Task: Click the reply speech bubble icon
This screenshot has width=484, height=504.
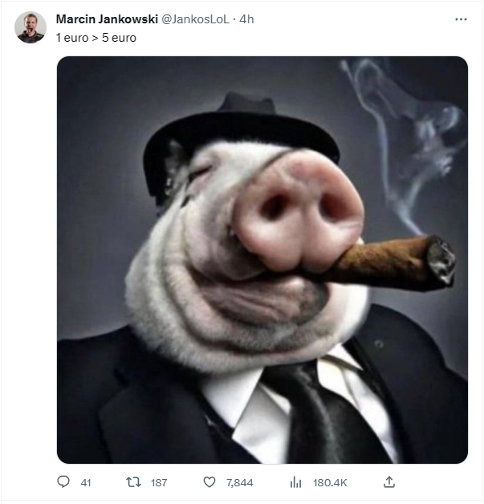Action: [x=63, y=481]
